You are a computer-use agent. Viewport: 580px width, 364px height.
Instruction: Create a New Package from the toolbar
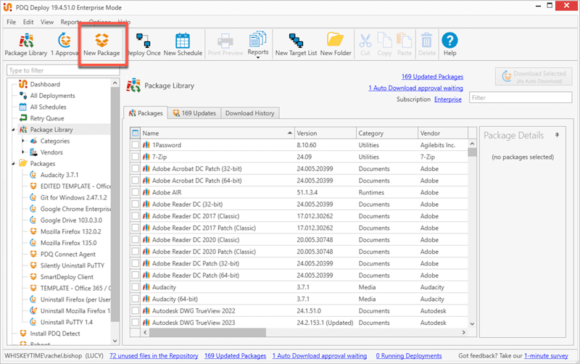[101, 44]
